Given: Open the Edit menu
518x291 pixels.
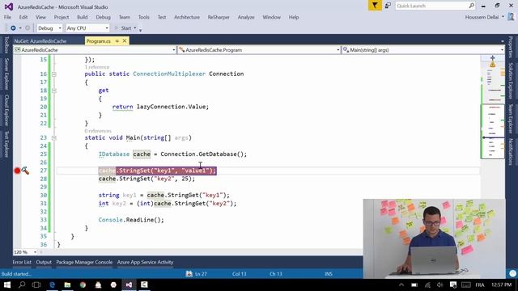Looking at the screenshot, I should (23, 17).
